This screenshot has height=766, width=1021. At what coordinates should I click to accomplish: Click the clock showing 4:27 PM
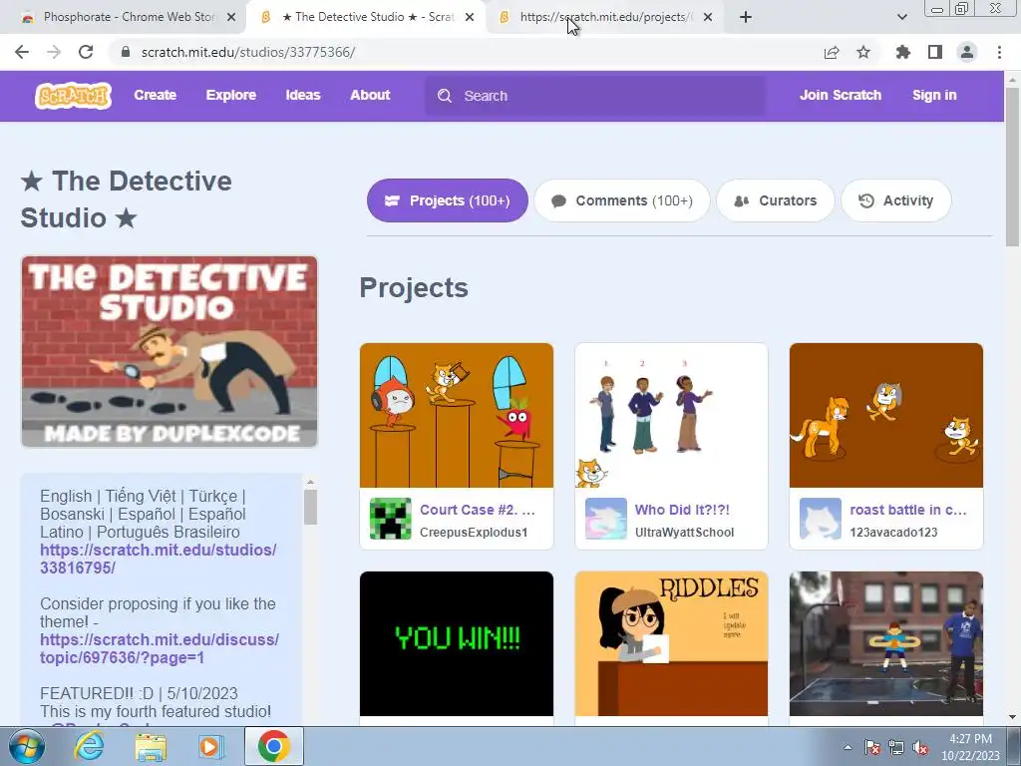click(970, 739)
